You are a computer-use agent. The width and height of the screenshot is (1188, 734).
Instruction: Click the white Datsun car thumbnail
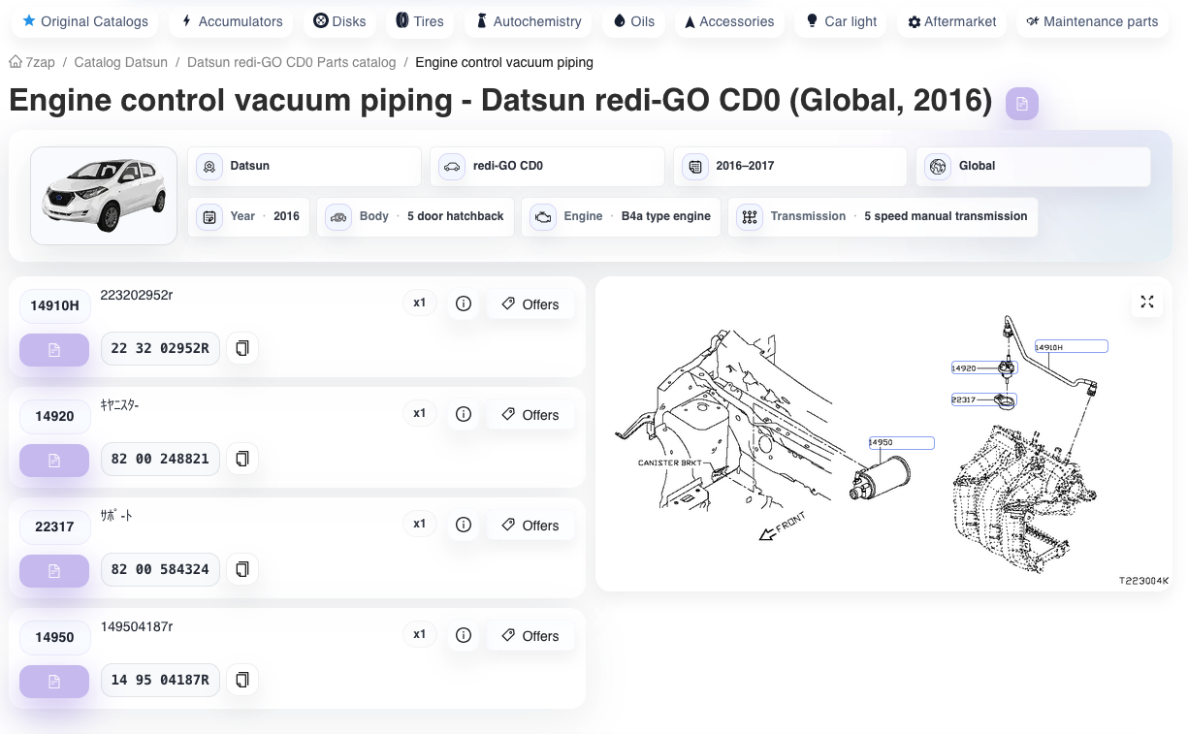click(x=104, y=195)
